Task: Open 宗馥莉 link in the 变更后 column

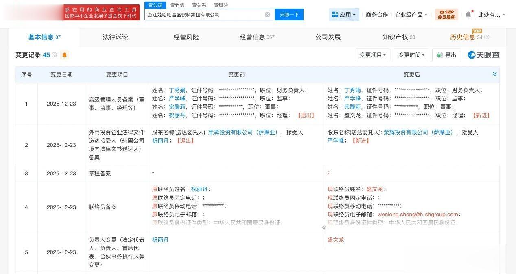Action: [352, 107]
